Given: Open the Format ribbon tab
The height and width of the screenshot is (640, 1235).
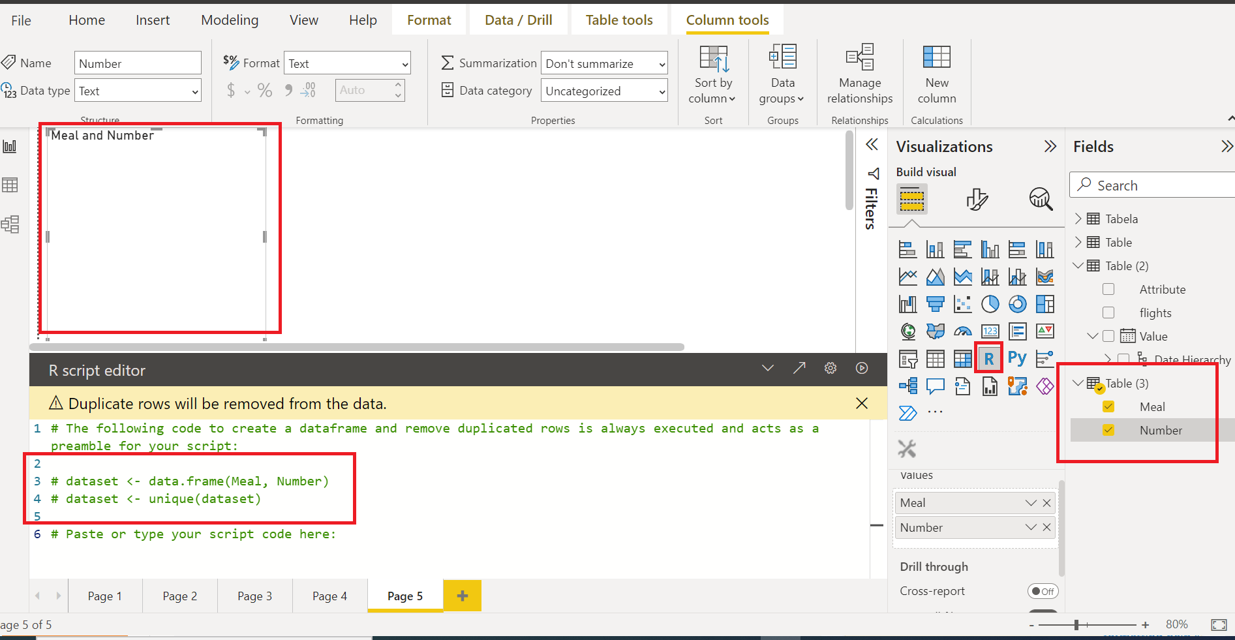Looking at the screenshot, I should coord(429,20).
